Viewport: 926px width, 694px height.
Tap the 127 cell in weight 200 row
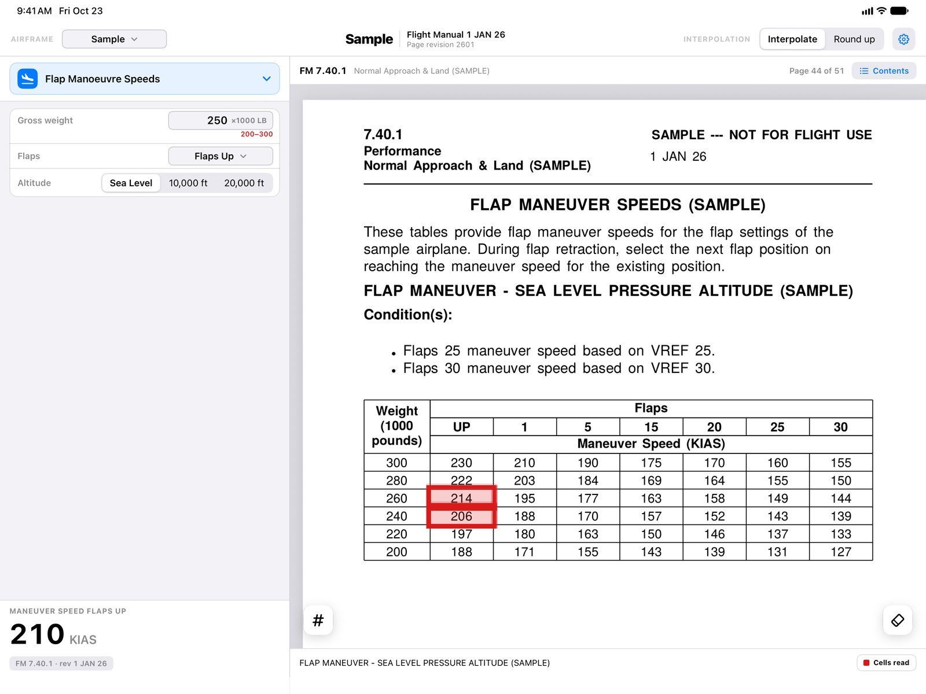coord(841,552)
